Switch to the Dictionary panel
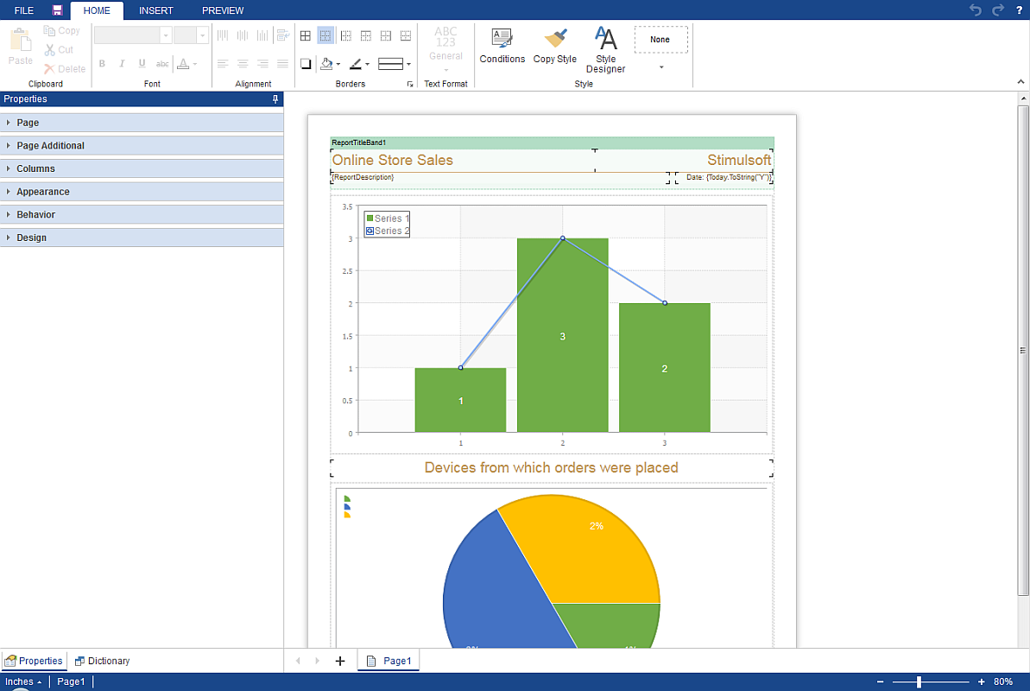The image size is (1030, 691). (102, 661)
